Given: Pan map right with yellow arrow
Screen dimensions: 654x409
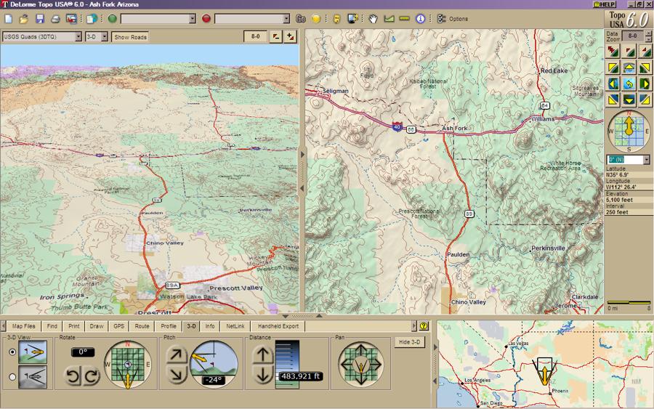Looking at the screenshot, I should point(645,84).
